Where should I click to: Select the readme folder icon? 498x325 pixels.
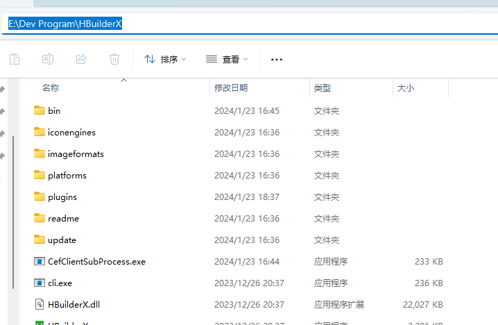[40, 218]
